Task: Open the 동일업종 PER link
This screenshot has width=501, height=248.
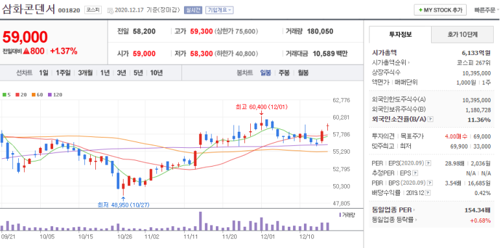Action: point(392,210)
